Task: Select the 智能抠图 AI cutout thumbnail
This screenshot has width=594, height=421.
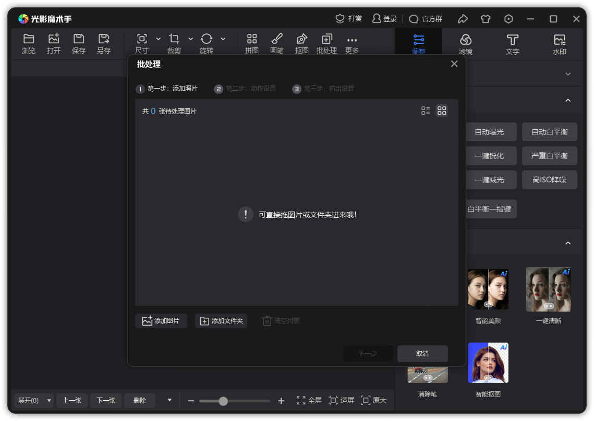Action: click(488, 362)
